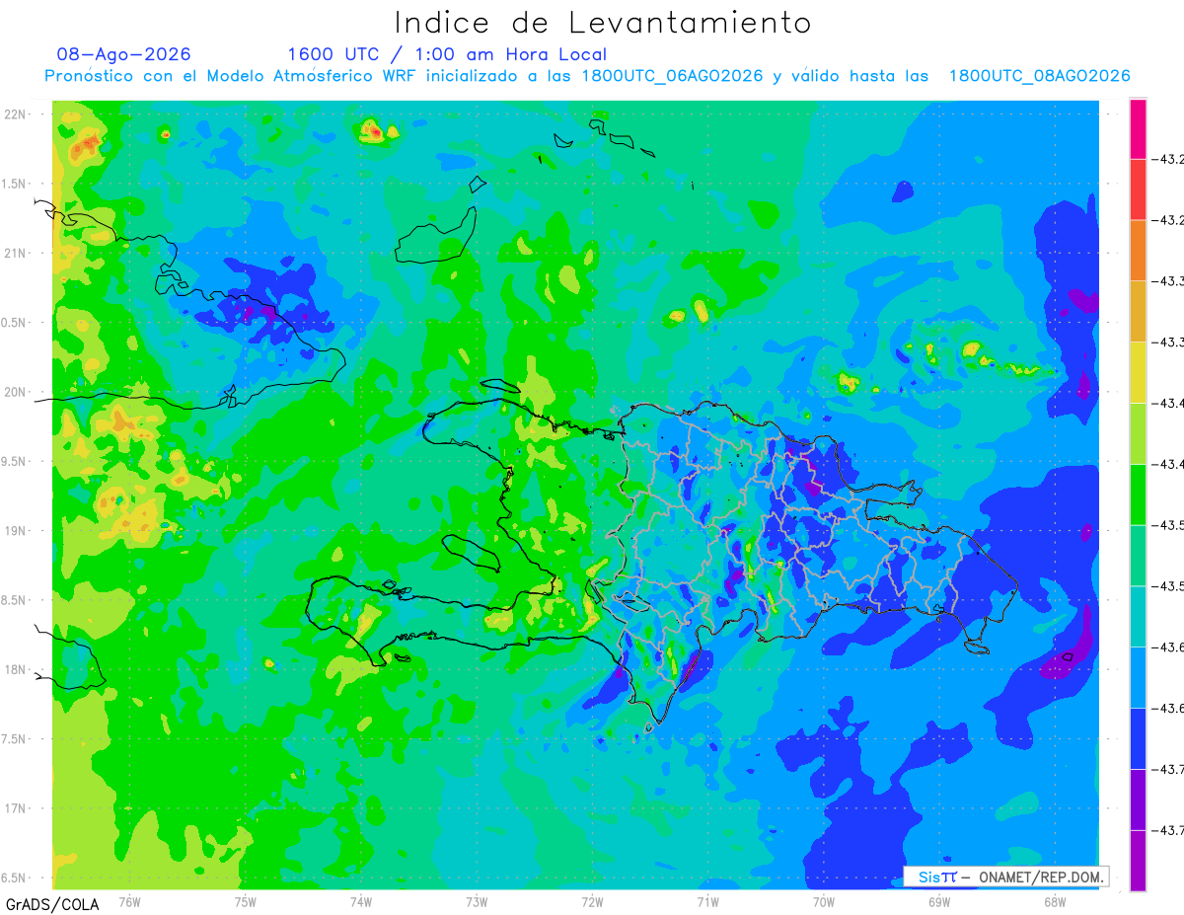This screenshot has height=915, width=1184.
Task: Pick the pink swatch topping the color scale
Action: (x=1138, y=128)
